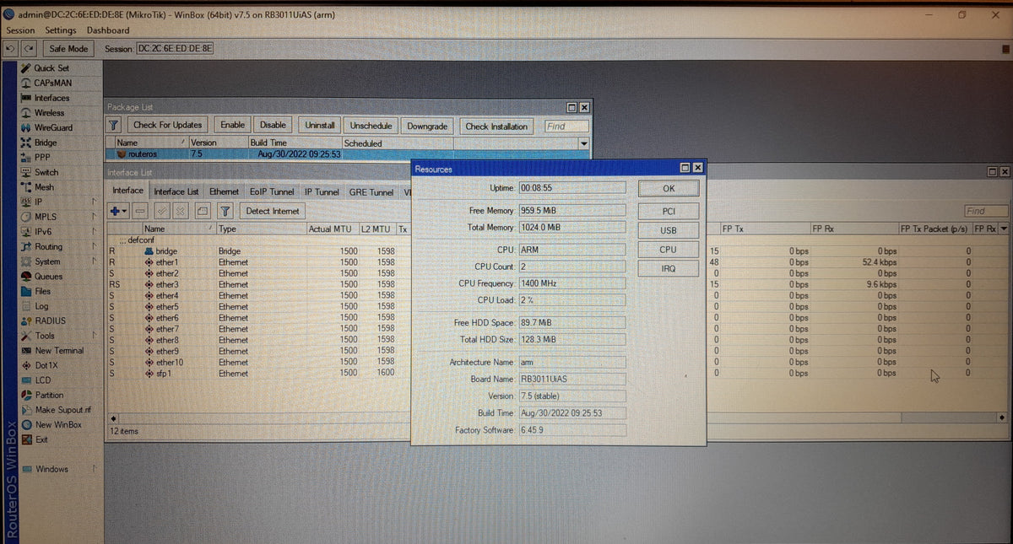Select the sfp1 interface row
Screen dimensions: 1013x544
(x=259, y=373)
